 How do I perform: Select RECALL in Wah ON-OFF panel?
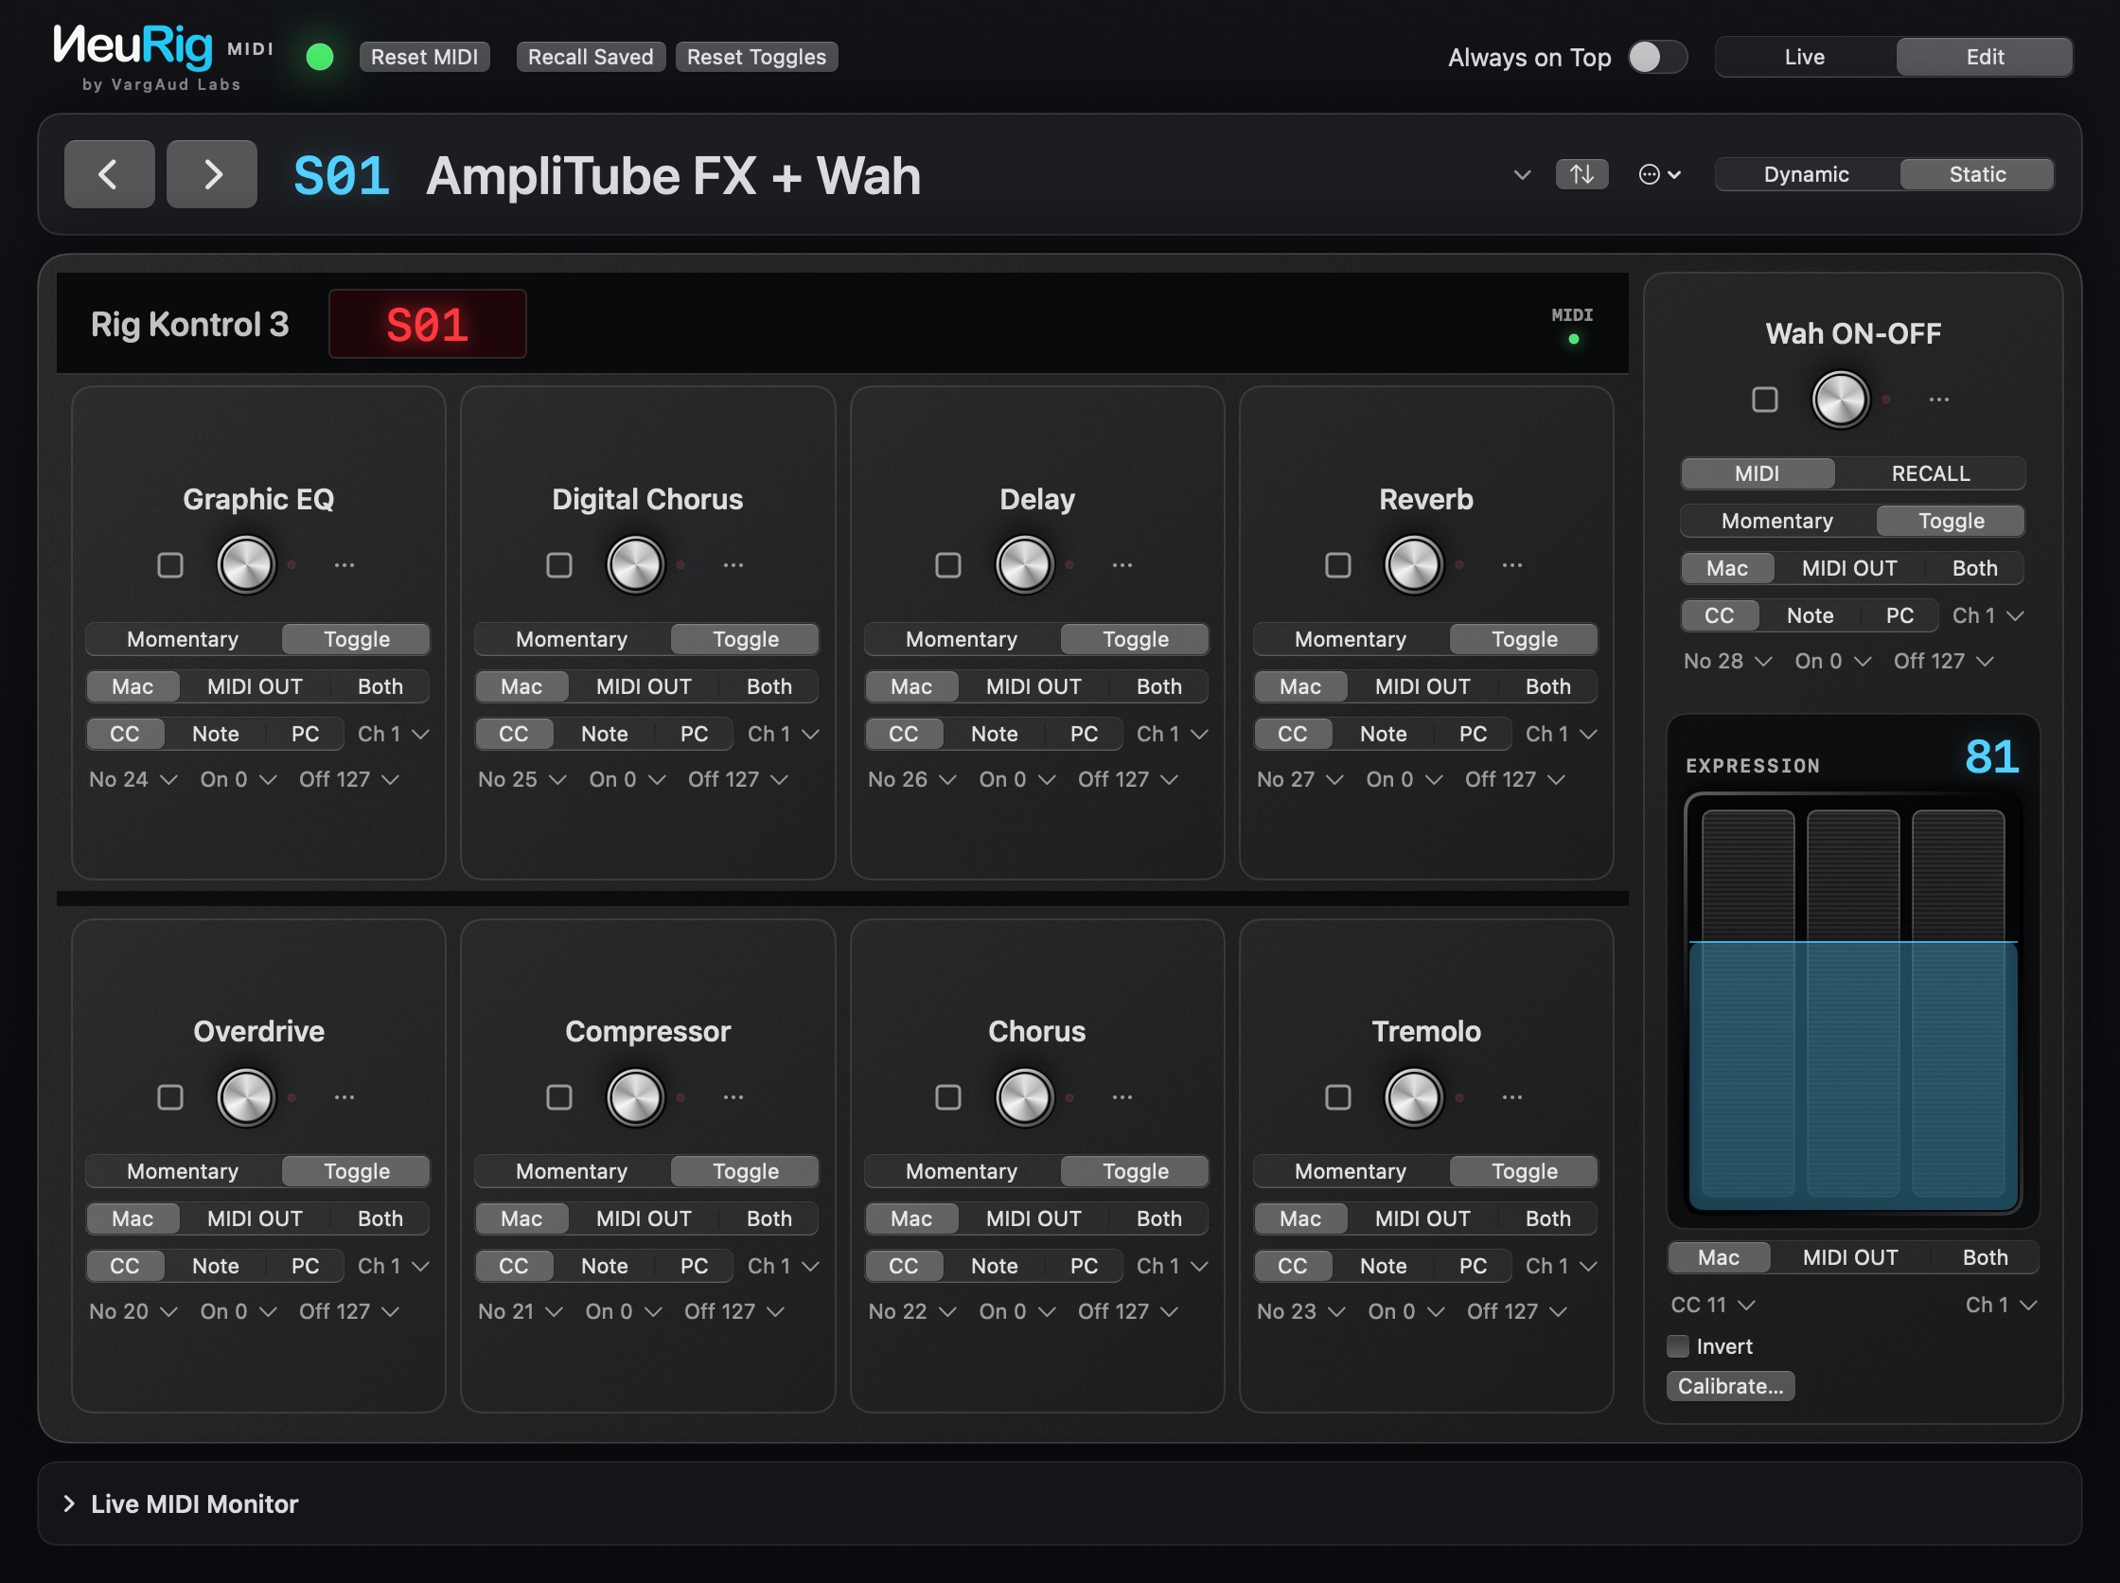point(1931,473)
